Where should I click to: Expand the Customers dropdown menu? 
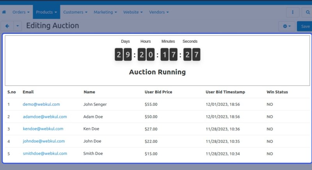[75, 12]
